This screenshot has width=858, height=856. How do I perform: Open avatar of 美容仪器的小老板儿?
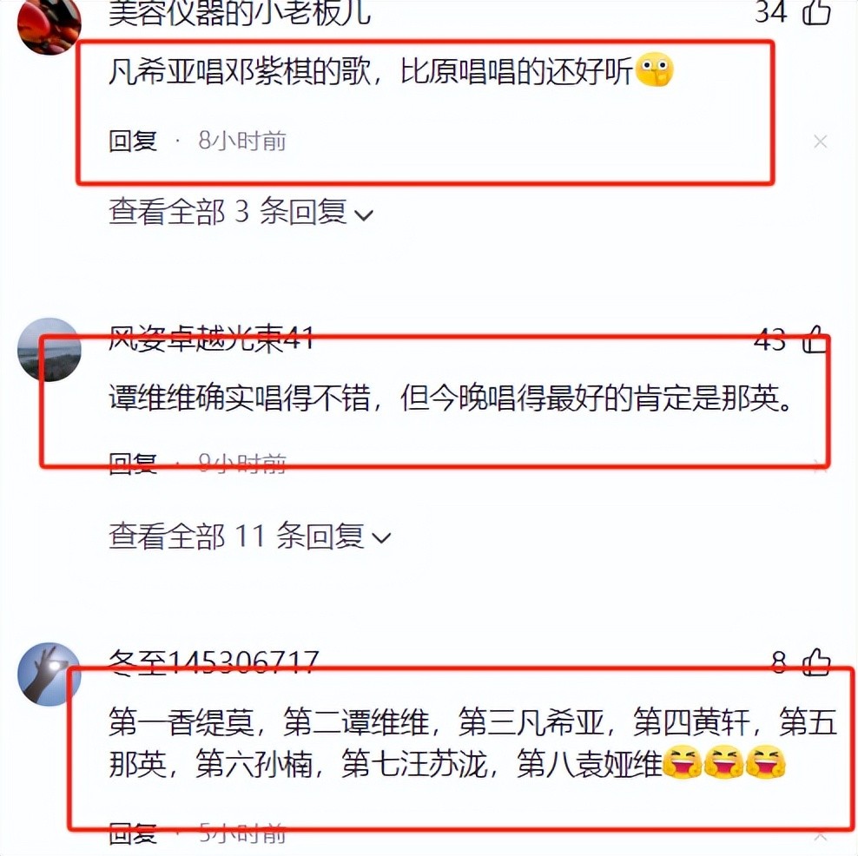point(49,24)
